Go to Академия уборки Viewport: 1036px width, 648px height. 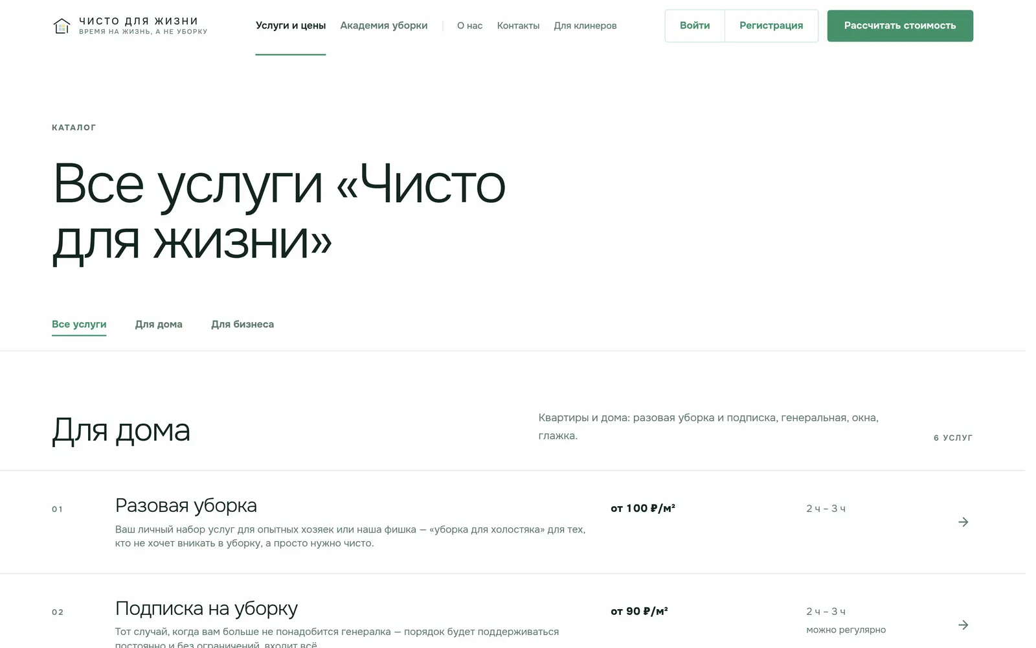point(384,26)
